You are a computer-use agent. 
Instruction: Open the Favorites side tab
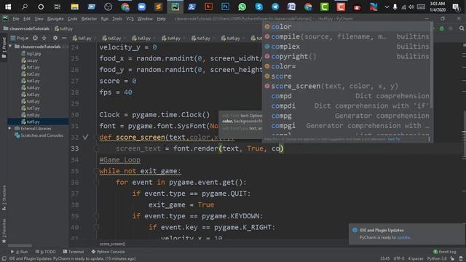point(4,231)
